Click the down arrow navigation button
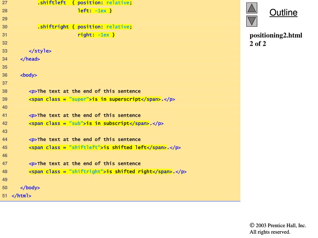This screenshot has width=318, height=238. point(252,21)
